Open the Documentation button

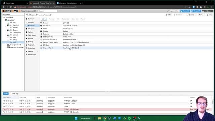[173, 11]
